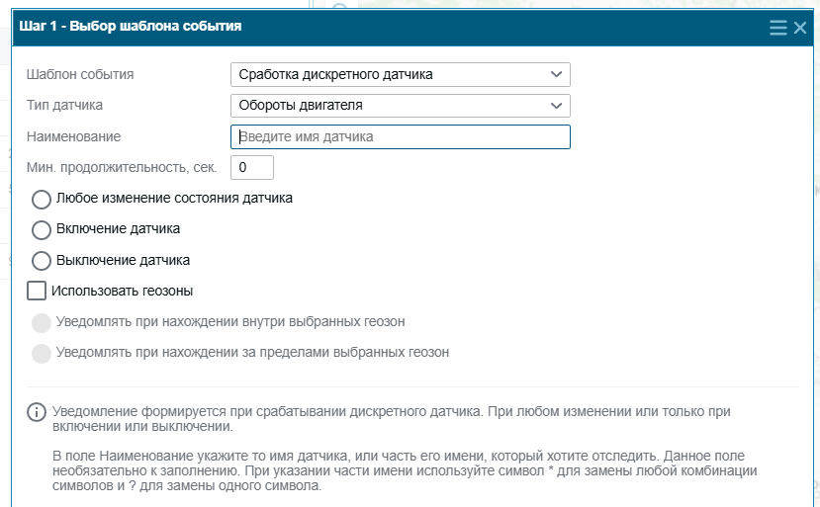
Task: Click the info icon beside notification description
Action: [36, 412]
